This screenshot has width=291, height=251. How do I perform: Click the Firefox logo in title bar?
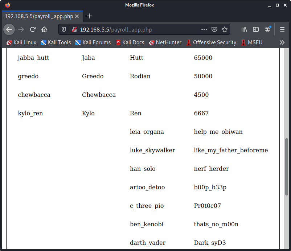point(8,5)
